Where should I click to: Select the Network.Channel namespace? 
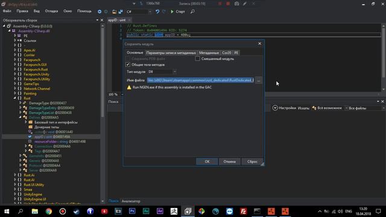coord(37,89)
